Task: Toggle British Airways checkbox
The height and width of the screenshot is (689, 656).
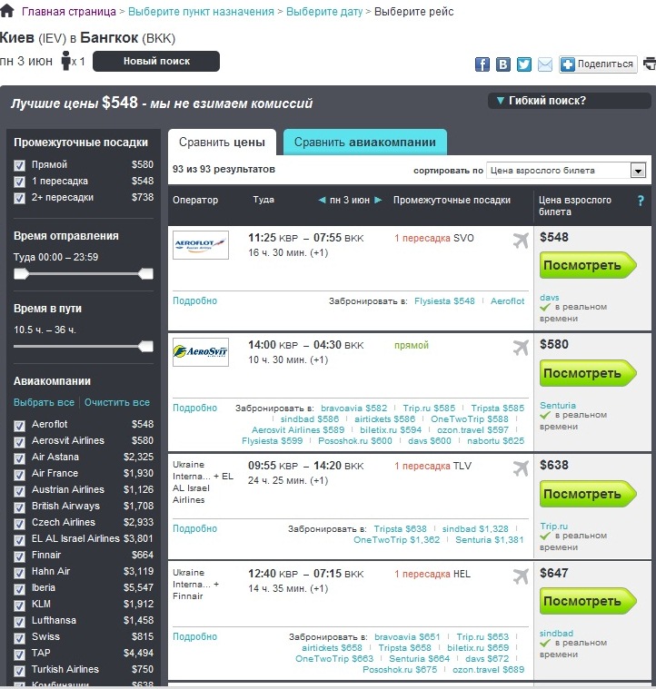Action: tap(19, 507)
